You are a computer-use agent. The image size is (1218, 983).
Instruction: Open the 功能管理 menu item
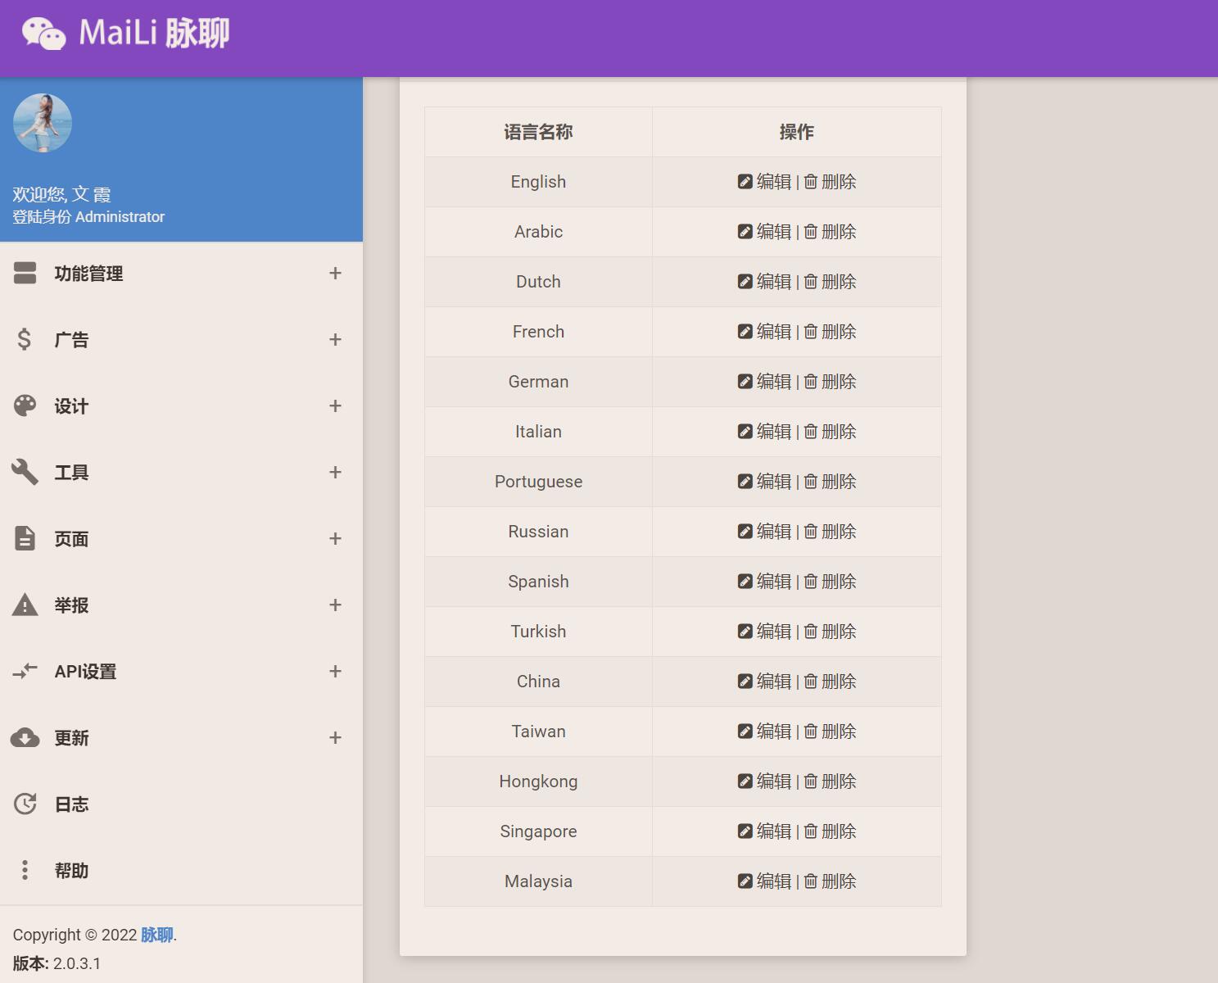[x=181, y=274]
